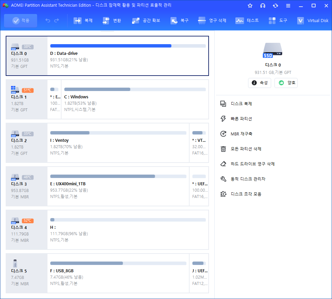This screenshot has width=332, height=299.
Task: Click the wrench dynamic disk manager icon
Action: point(223,179)
